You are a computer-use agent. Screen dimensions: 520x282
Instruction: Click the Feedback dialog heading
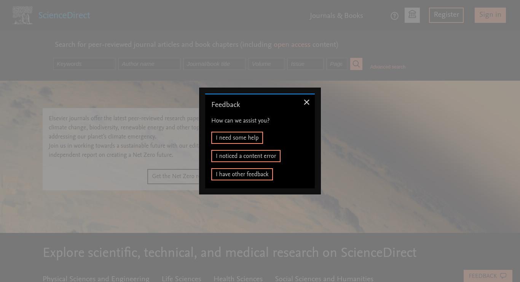click(x=226, y=105)
